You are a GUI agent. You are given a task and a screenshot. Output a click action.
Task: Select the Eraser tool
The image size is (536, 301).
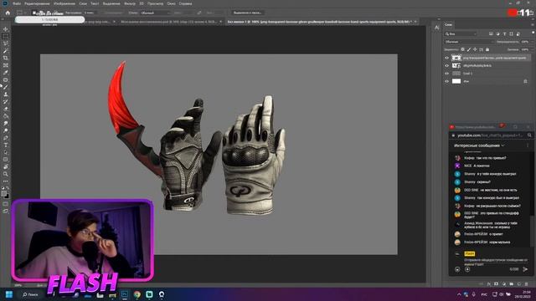6,109
